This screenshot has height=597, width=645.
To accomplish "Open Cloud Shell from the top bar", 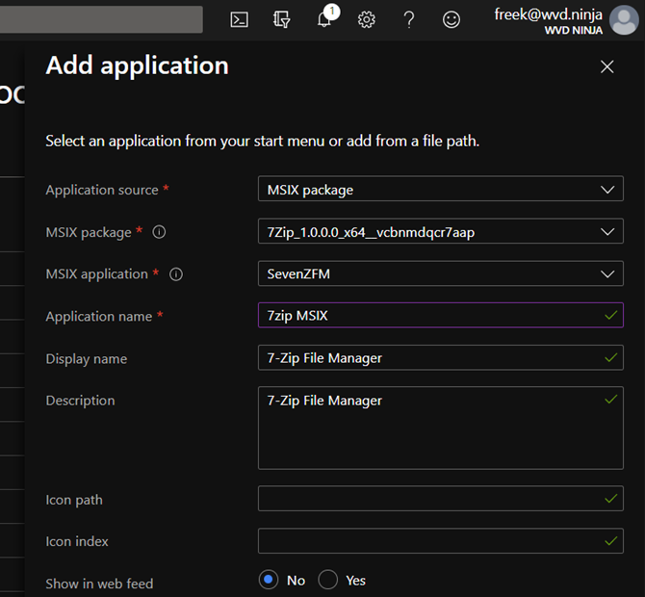I will click(239, 19).
